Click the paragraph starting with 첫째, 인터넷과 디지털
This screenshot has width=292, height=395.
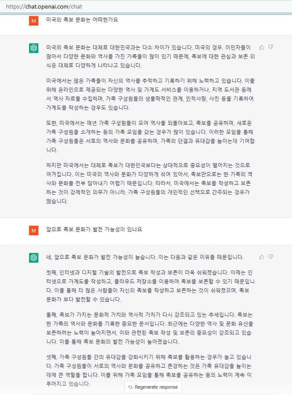point(150,286)
